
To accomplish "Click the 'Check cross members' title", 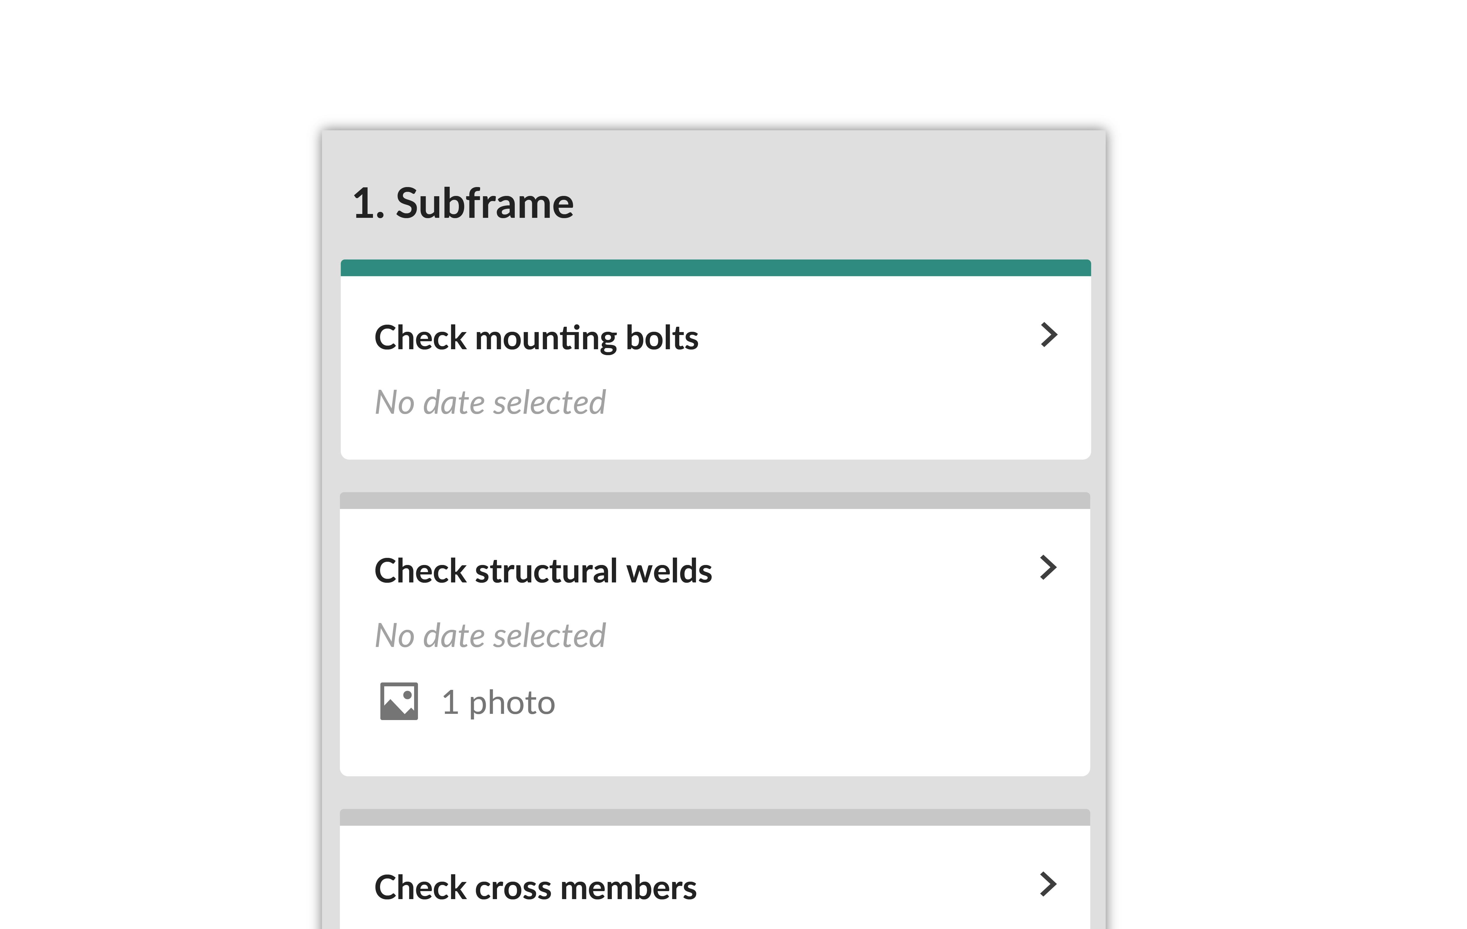I will click(535, 888).
